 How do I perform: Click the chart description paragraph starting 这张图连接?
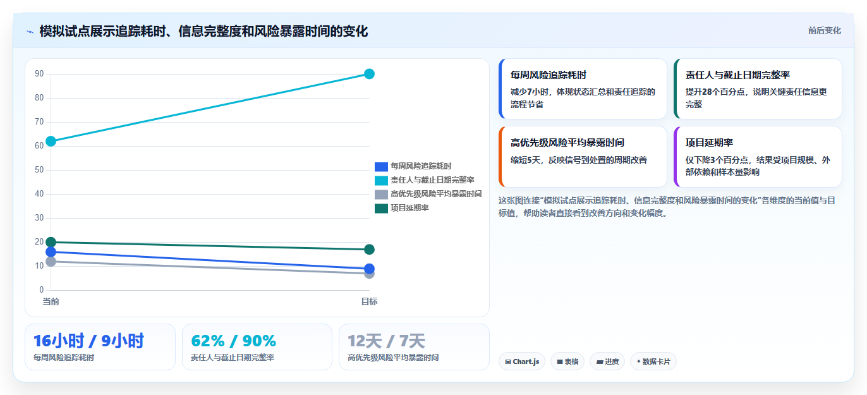tap(667, 207)
